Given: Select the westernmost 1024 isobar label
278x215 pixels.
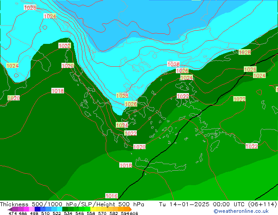Looking at the screenshot, I should [12, 66].
